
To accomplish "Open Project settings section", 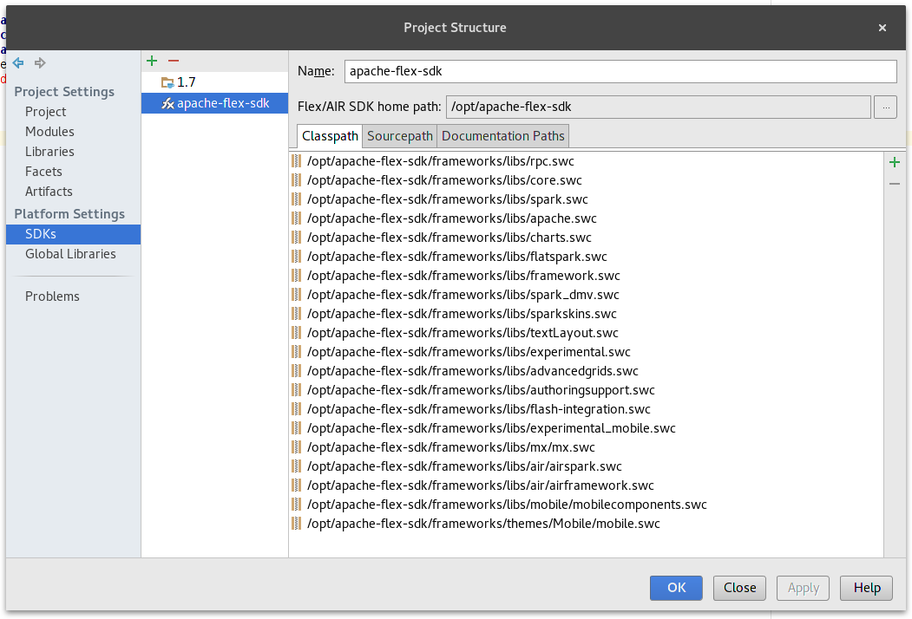I will [x=45, y=112].
